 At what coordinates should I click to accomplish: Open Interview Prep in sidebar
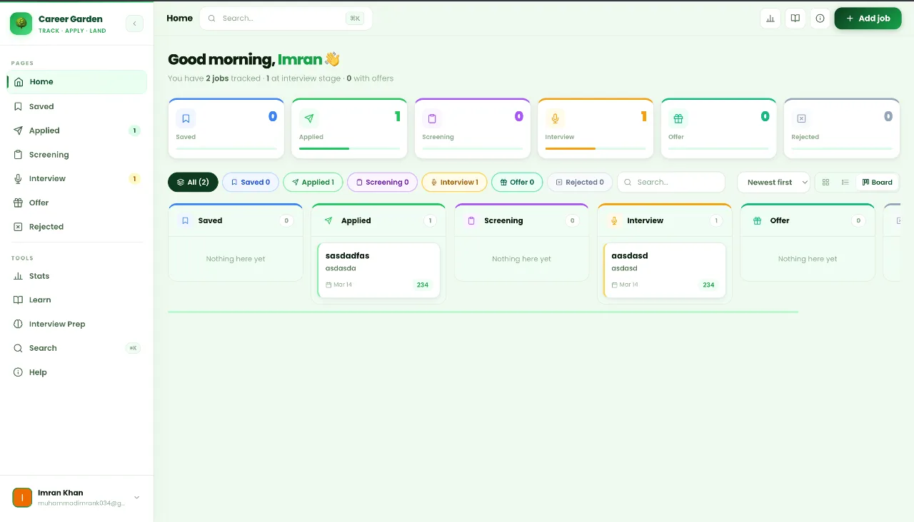pos(77,324)
